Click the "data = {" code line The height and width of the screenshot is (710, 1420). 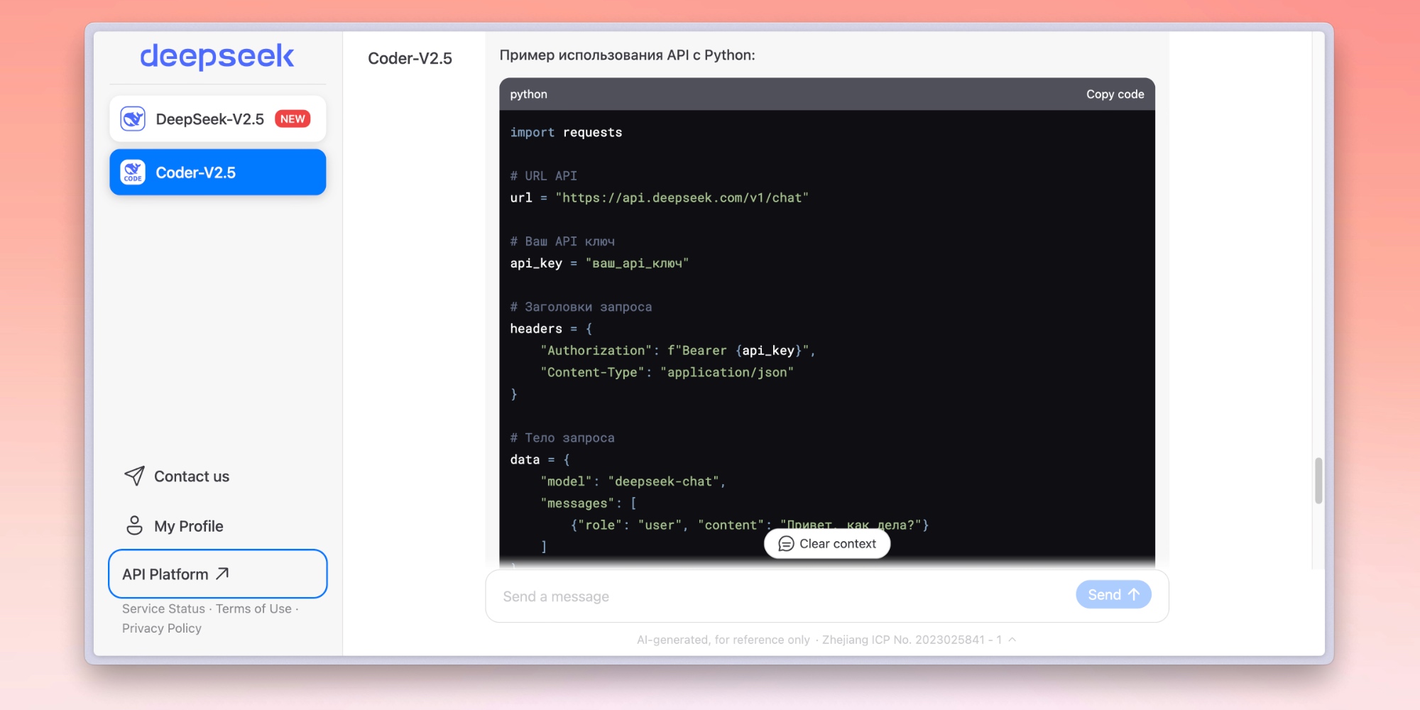pyautogui.click(x=540, y=460)
